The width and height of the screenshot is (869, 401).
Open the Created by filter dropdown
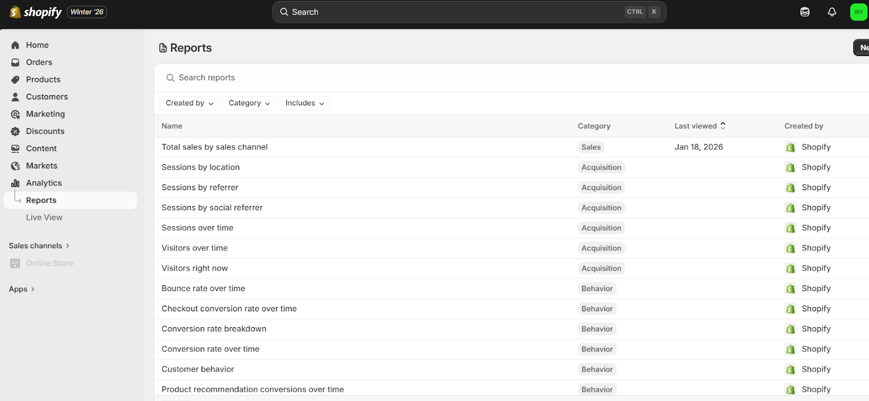(x=189, y=103)
